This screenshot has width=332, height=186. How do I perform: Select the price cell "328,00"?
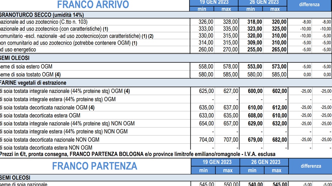pyautogui.click(x=231, y=22)
